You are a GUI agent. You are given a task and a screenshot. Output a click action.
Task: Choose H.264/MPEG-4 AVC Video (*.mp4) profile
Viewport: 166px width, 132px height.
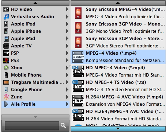click(118, 101)
